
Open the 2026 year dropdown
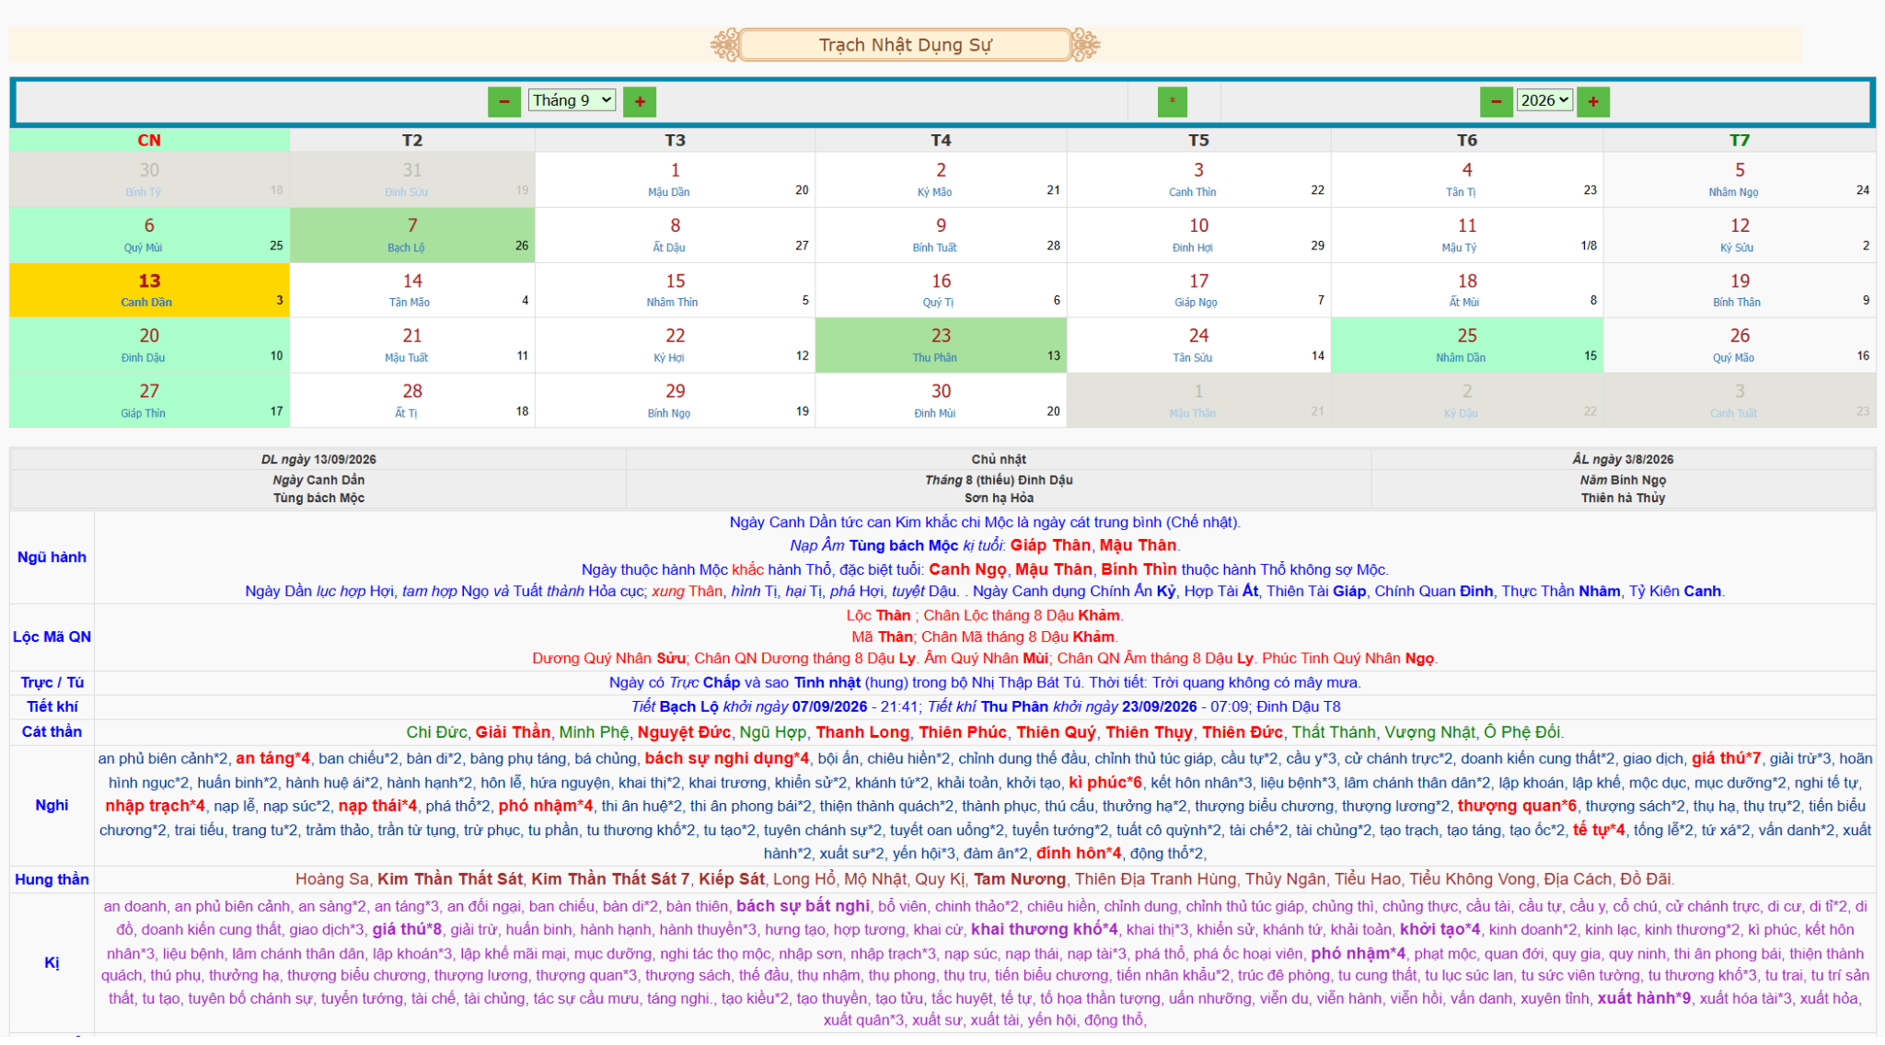click(x=1544, y=100)
